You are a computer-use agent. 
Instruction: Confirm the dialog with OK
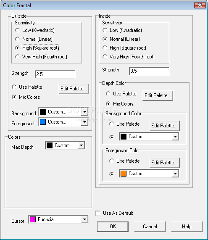[x=113, y=227]
